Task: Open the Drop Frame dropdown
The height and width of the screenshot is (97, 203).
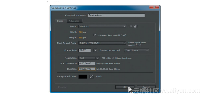Action: coord(136,50)
